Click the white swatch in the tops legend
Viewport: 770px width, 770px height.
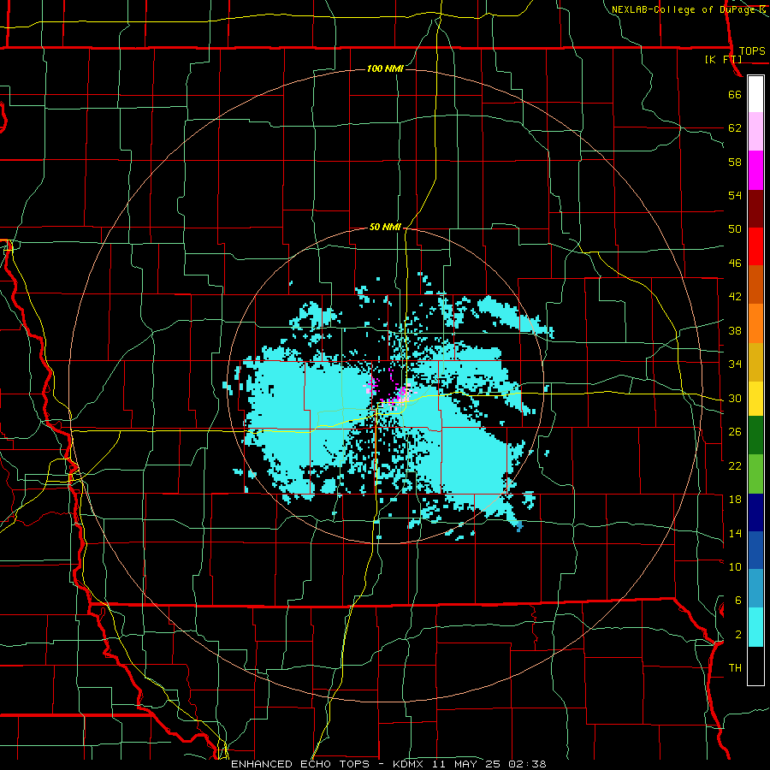point(755,94)
